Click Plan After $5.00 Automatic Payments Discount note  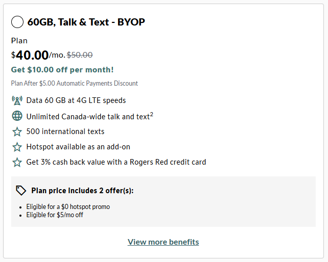(x=75, y=83)
